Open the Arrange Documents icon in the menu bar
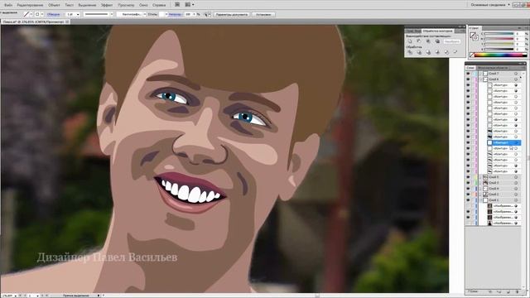 [x=189, y=5]
